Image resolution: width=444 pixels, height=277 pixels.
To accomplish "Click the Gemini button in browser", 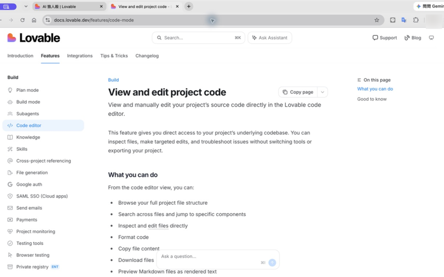I will click(429, 6).
